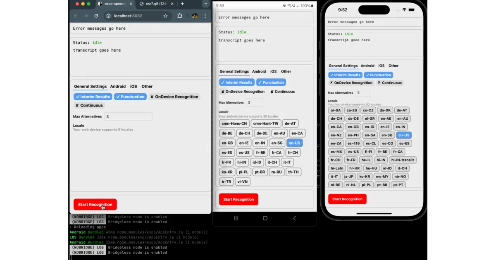Open Chrome's three-dot menu
The width and height of the screenshot is (496, 260).
coord(205,16)
